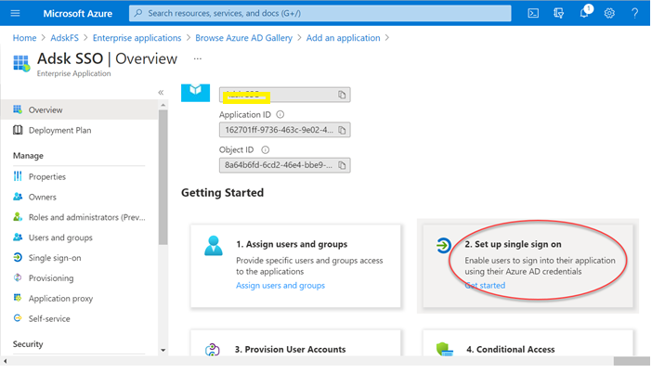Click the '1. Assign users and groups' heading
Image resolution: width=652 pixels, height=373 pixels.
(x=292, y=244)
